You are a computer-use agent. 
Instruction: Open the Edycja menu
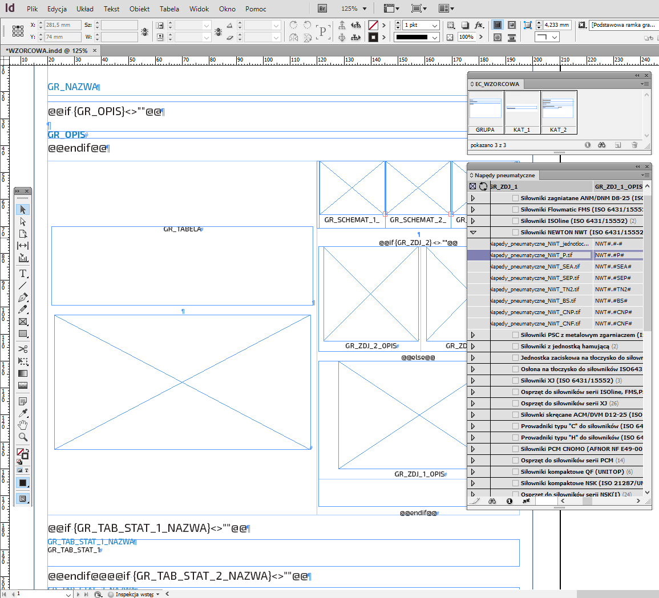56,9
